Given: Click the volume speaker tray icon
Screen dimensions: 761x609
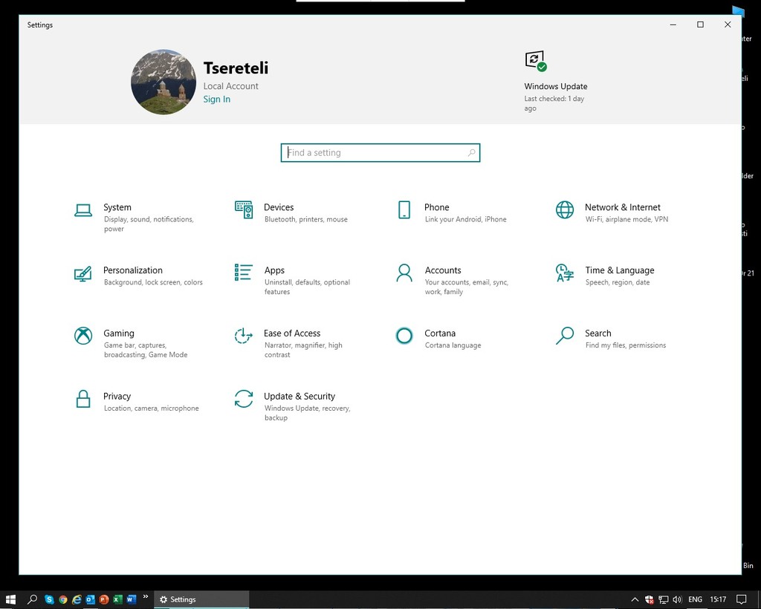Looking at the screenshot, I should [678, 600].
